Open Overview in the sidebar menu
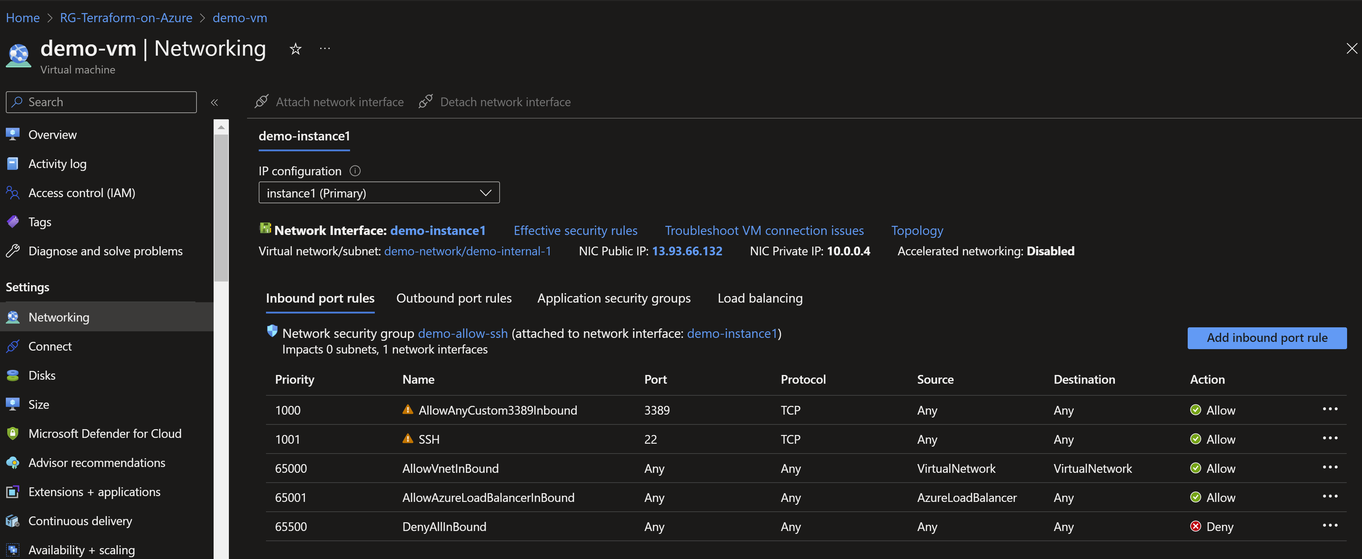Viewport: 1362px width, 559px height. coord(52,135)
